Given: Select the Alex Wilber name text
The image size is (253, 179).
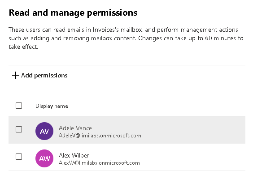Looking at the screenshot, I should pyautogui.click(x=74, y=155).
